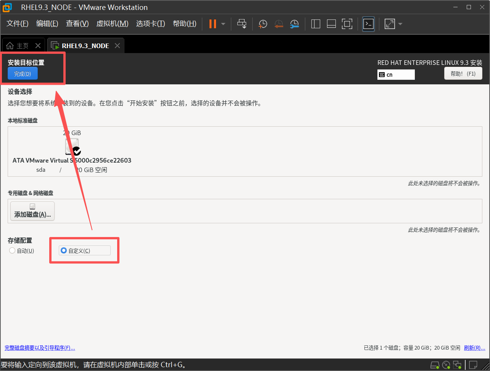Toggle the library sidebar view icon
Image resolution: width=490 pixels, height=371 pixels.
tap(316, 24)
